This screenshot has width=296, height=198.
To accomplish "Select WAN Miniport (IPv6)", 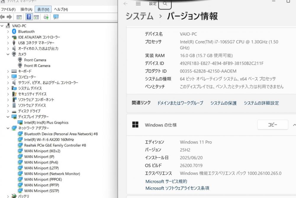I will 41,162.
